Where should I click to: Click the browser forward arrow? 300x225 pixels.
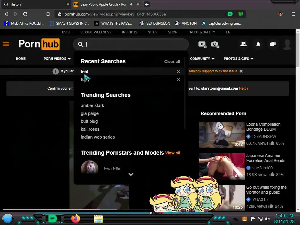16,14
